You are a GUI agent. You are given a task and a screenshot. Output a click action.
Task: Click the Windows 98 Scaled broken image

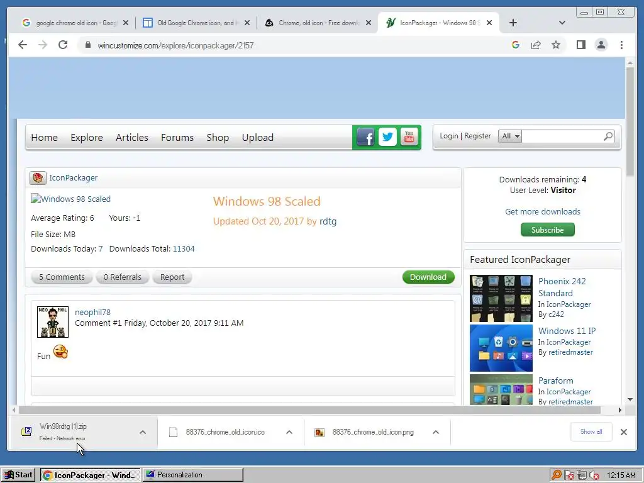[70, 199]
